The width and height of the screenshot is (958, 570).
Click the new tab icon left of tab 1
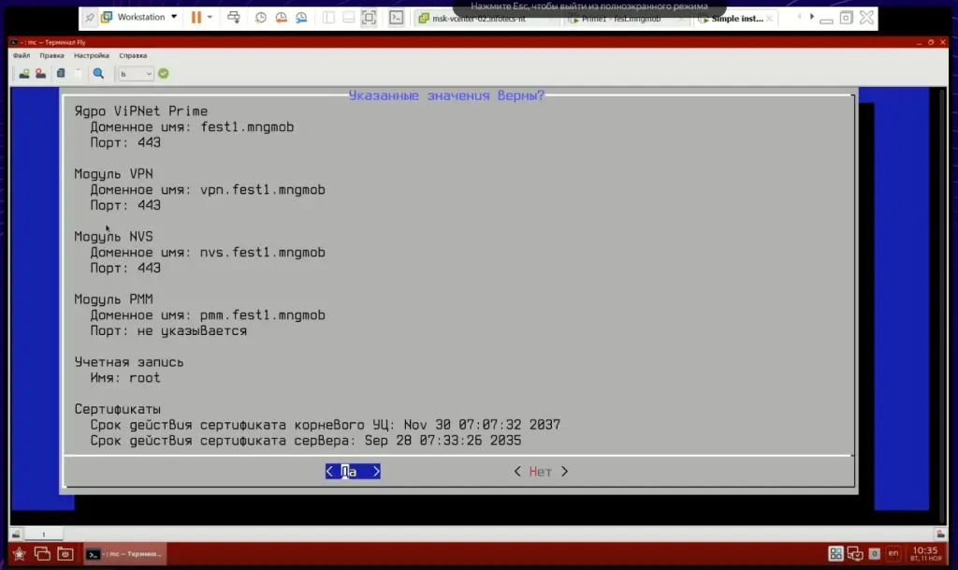tap(17, 533)
